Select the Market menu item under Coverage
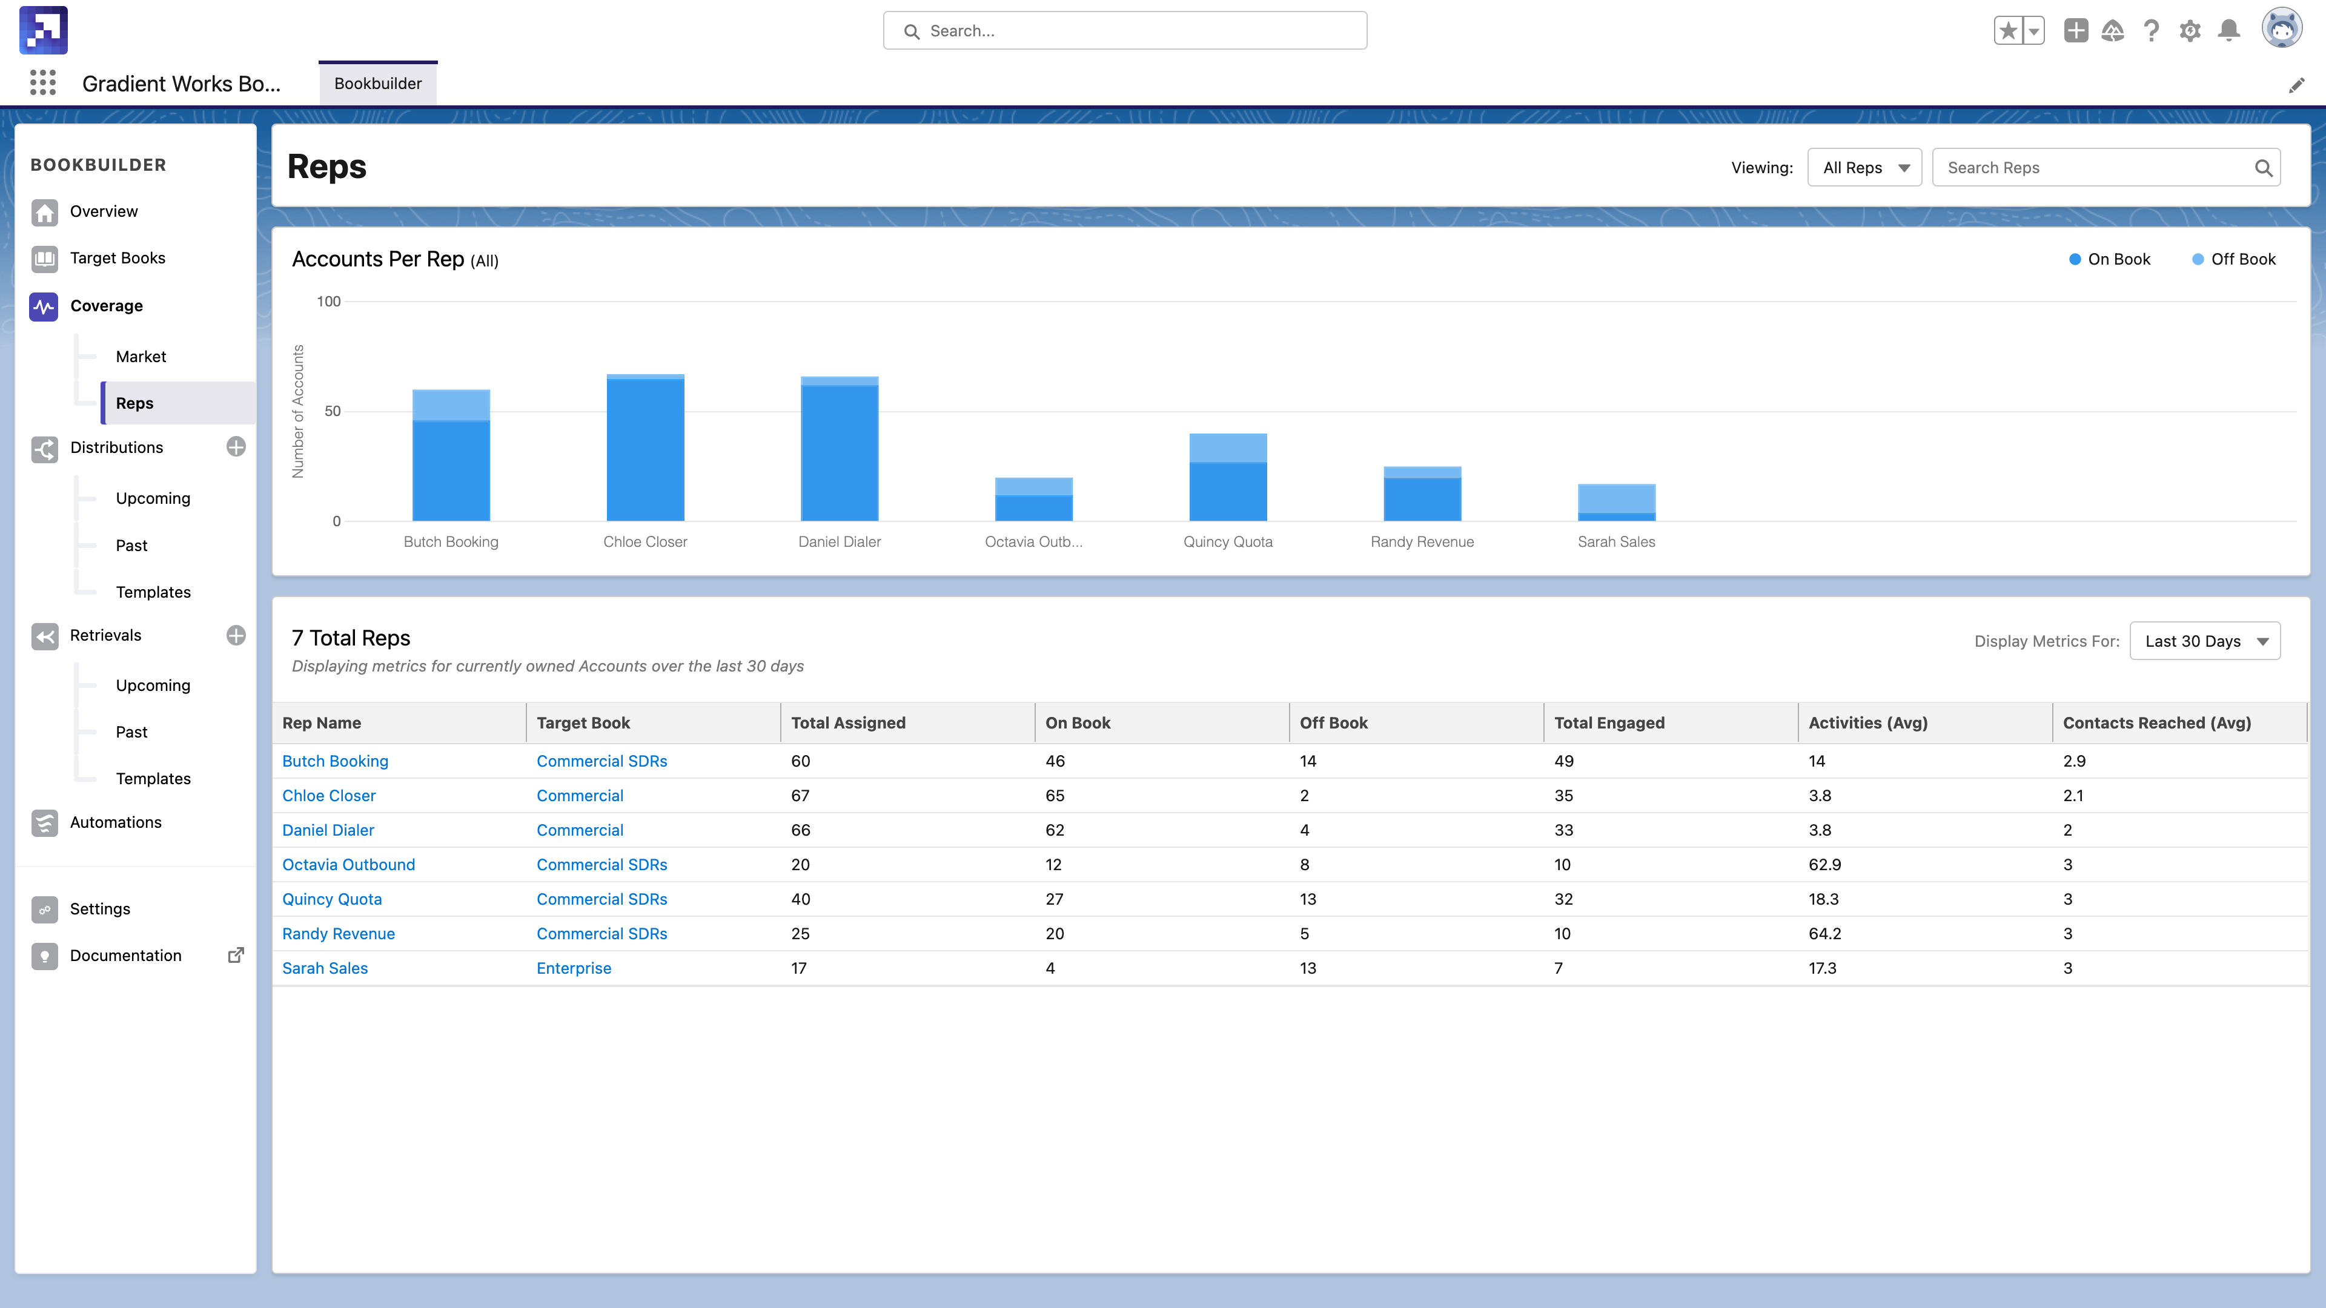This screenshot has width=2326, height=1308. (x=141, y=354)
